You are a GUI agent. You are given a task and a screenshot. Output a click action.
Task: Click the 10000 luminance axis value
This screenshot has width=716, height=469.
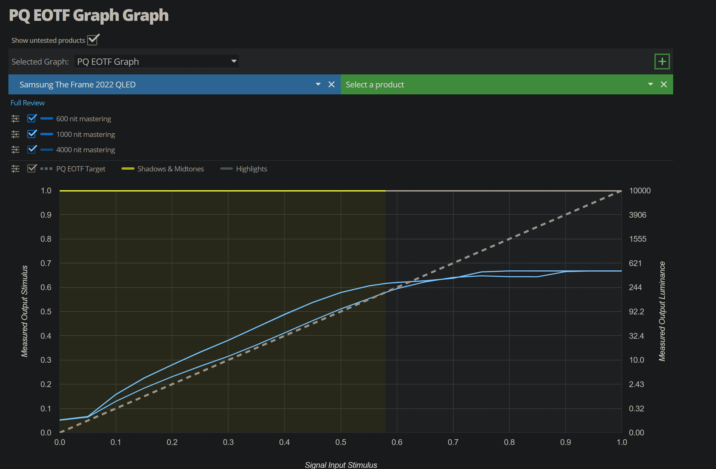(640, 190)
